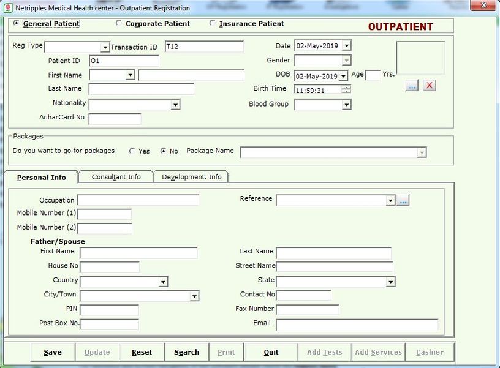Open the Reg Type dropdown
500x368 pixels.
(x=105, y=48)
